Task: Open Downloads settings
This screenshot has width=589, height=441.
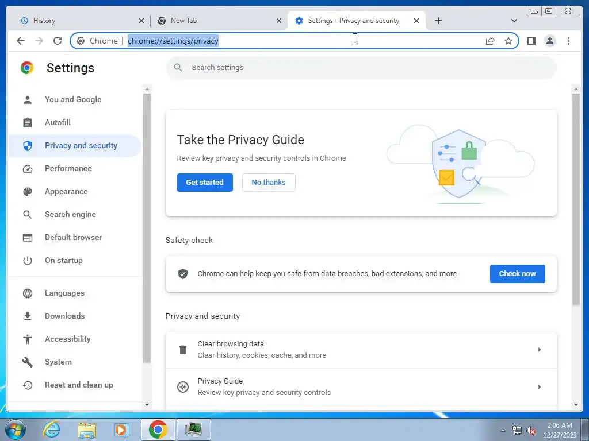Action: (74, 316)
